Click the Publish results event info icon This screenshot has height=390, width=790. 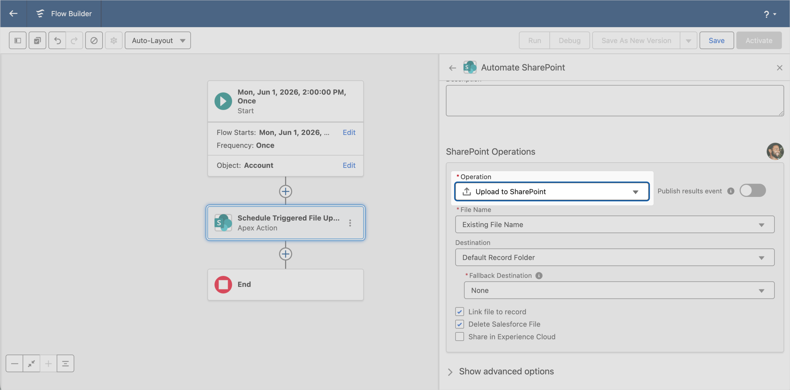pyautogui.click(x=731, y=191)
